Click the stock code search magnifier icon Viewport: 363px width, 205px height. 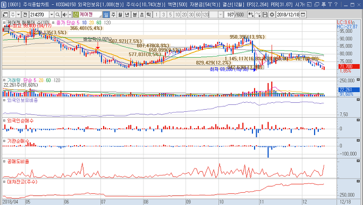point(57,15)
